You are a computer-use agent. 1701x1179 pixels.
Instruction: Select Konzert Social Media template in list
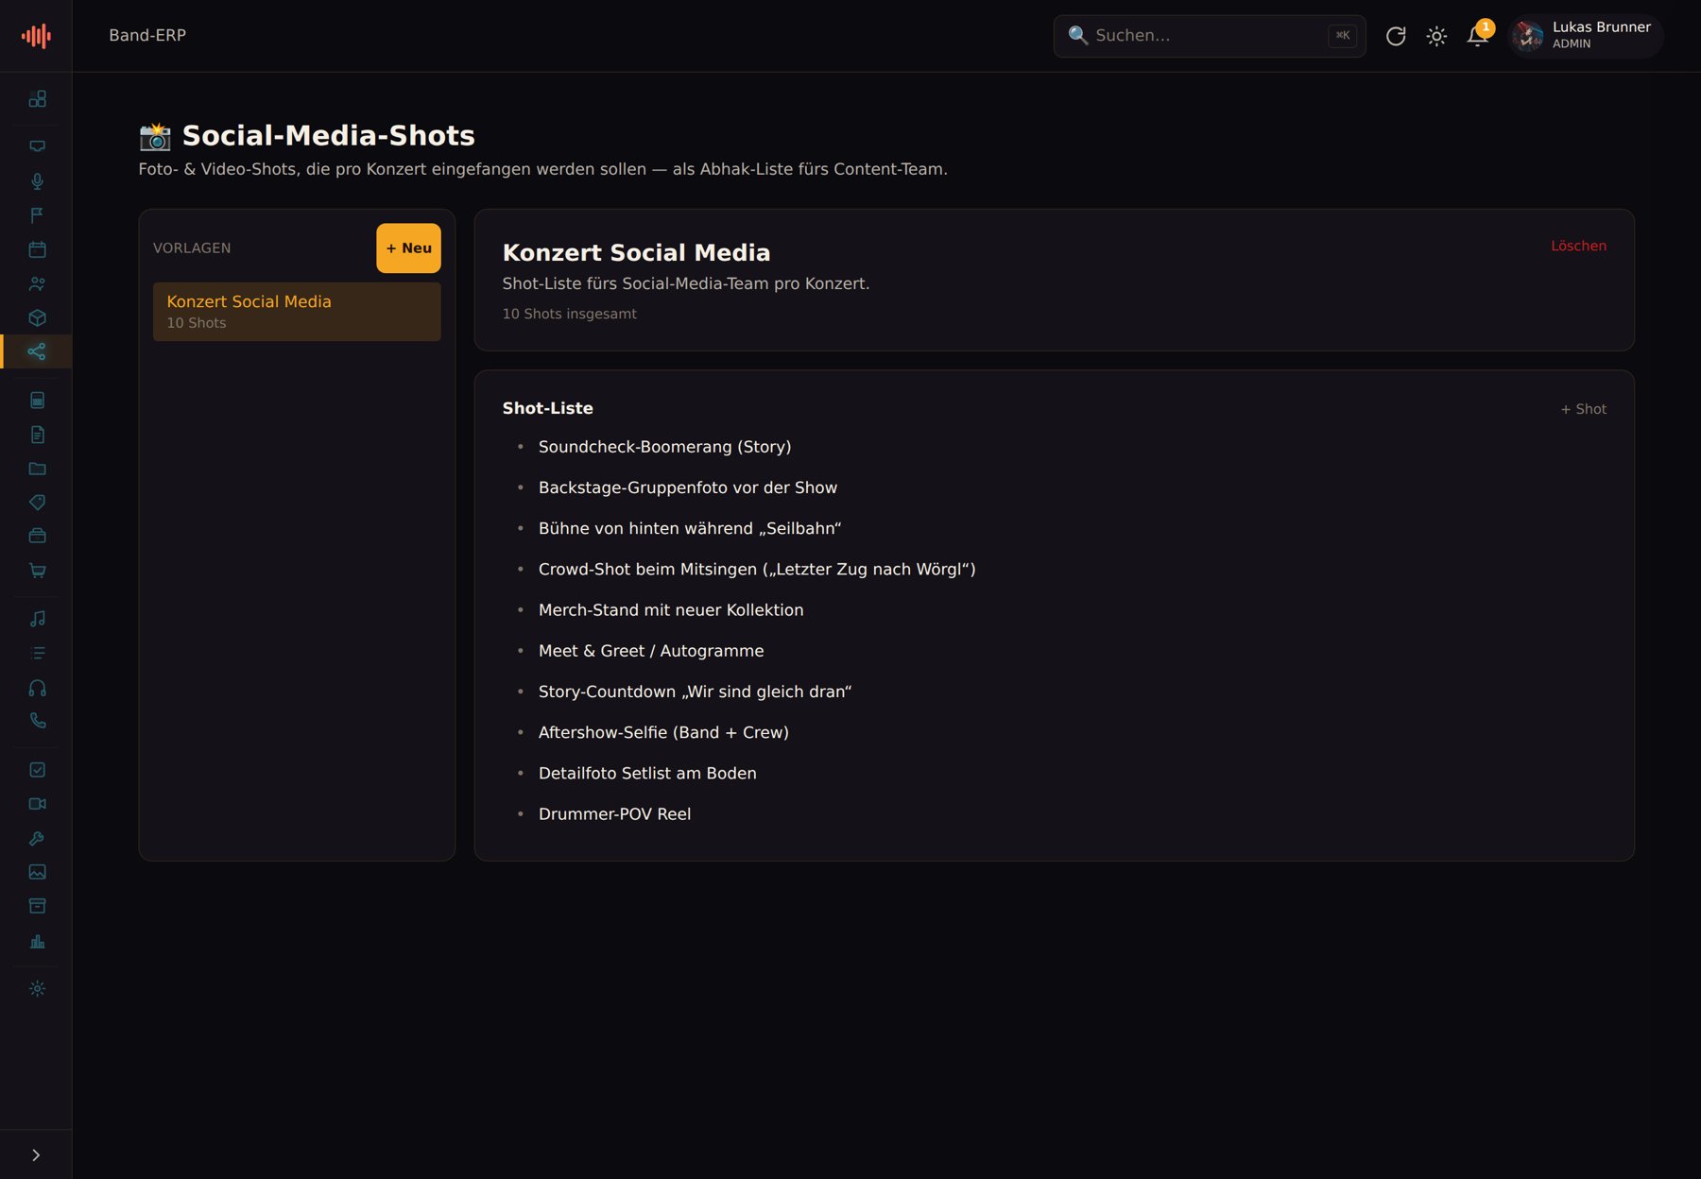tap(297, 312)
